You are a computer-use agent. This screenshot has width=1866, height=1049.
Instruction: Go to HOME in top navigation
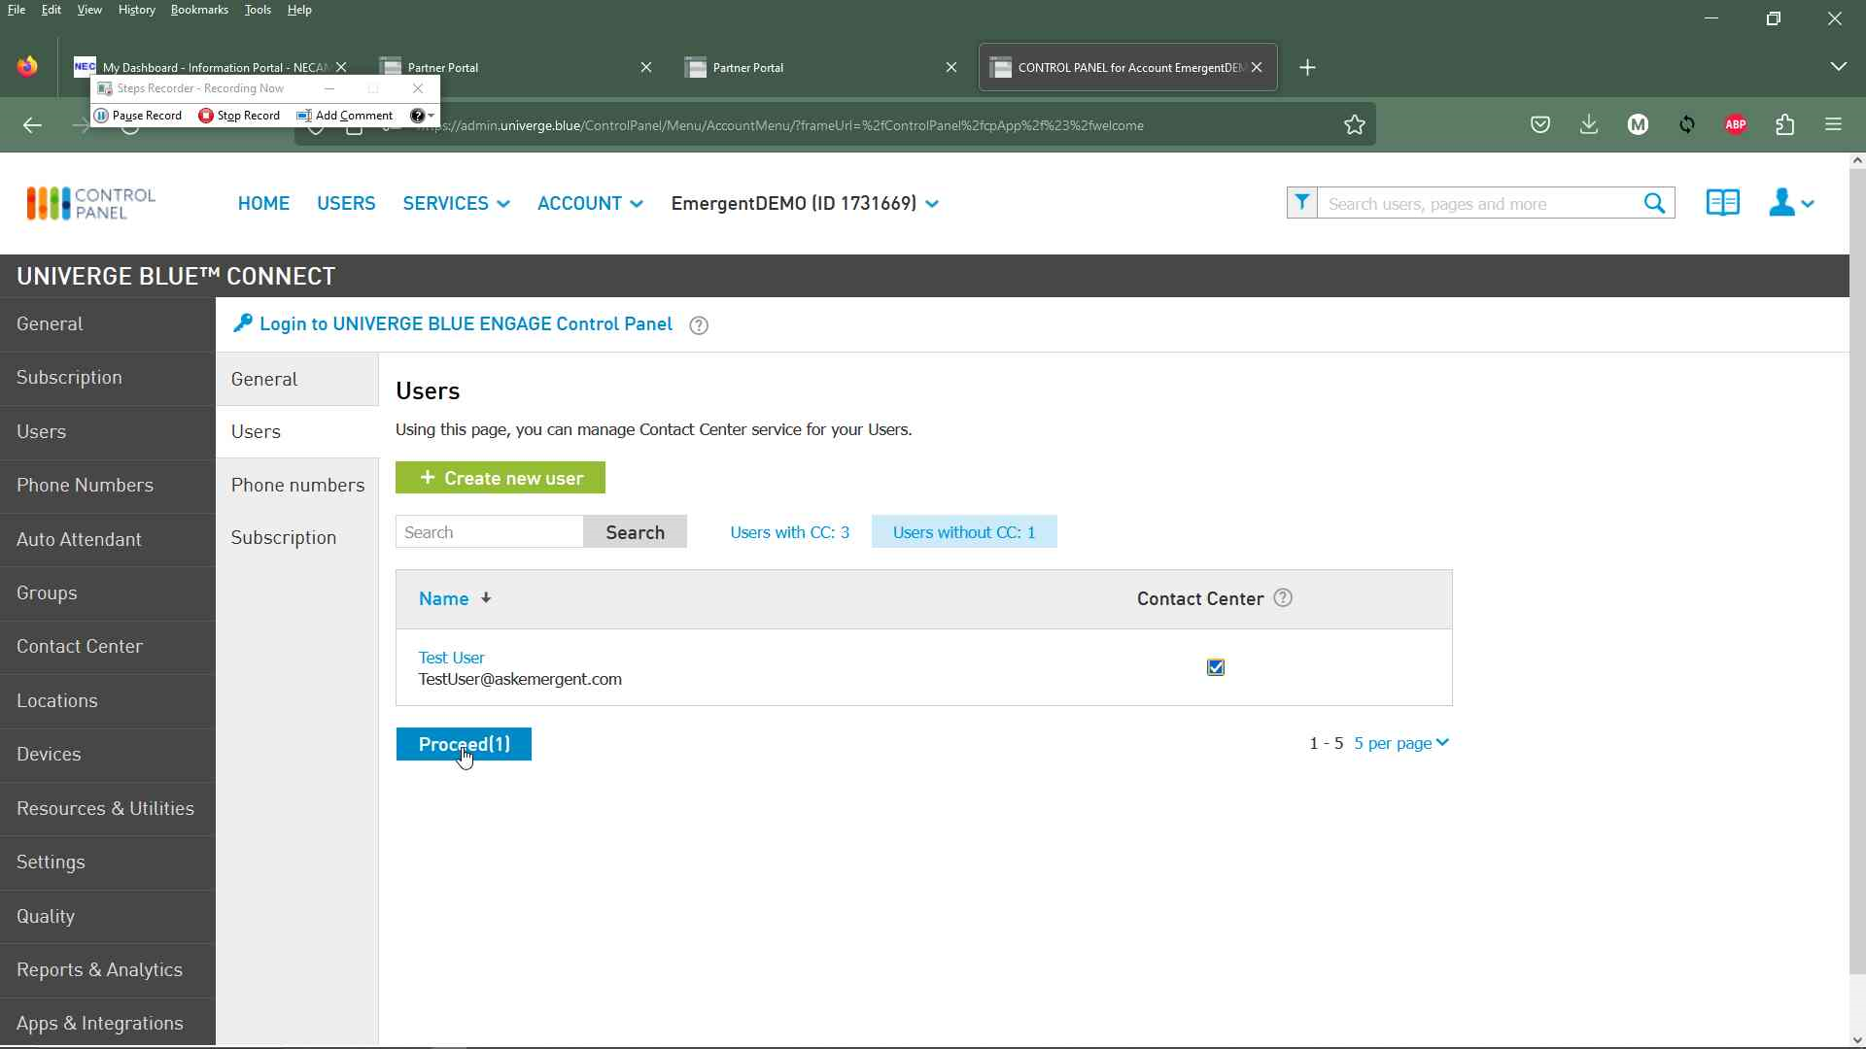click(263, 204)
